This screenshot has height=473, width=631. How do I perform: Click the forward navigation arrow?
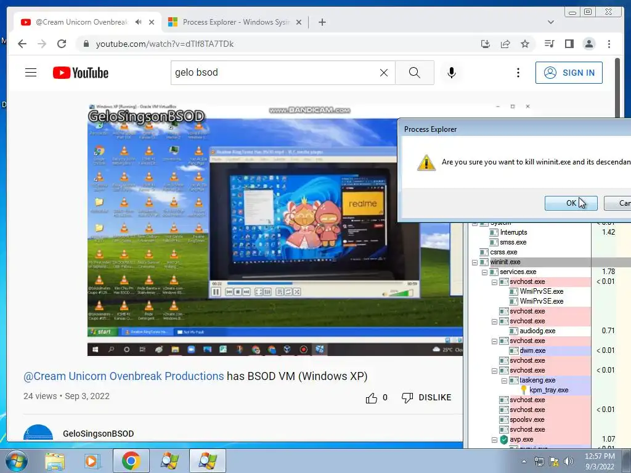point(42,44)
